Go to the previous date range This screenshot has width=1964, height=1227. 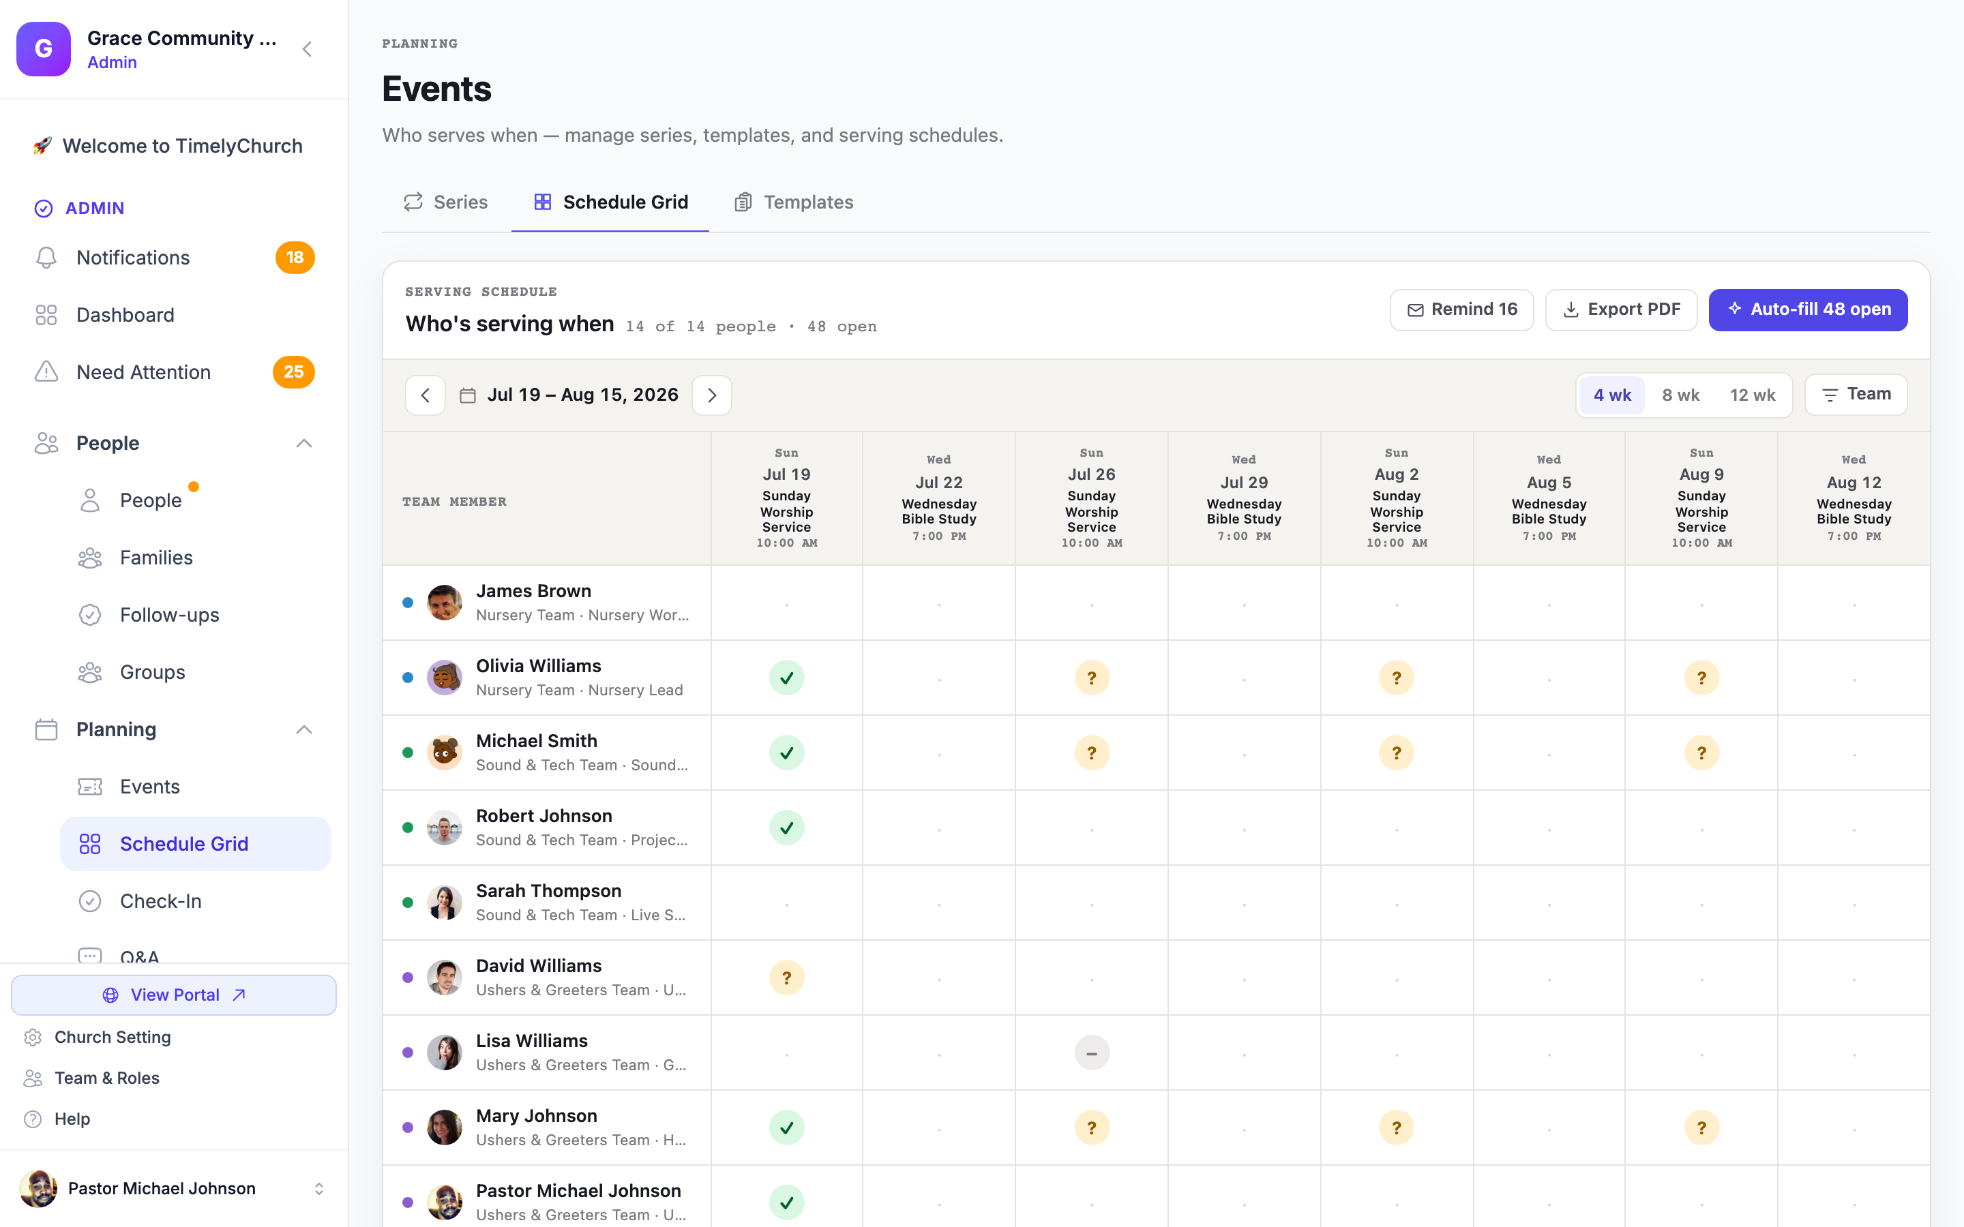(x=426, y=395)
